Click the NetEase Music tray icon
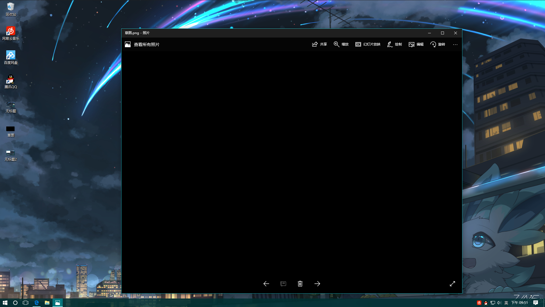Image resolution: width=545 pixels, height=307 pixels. coord(479,303)
